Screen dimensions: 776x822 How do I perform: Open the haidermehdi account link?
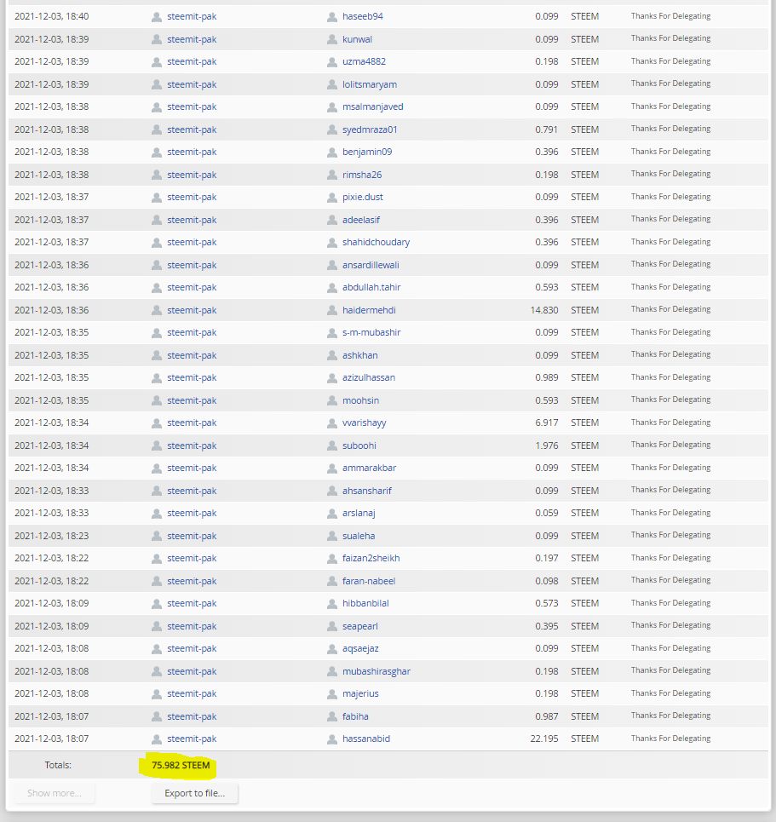click(x=369, y=310)
